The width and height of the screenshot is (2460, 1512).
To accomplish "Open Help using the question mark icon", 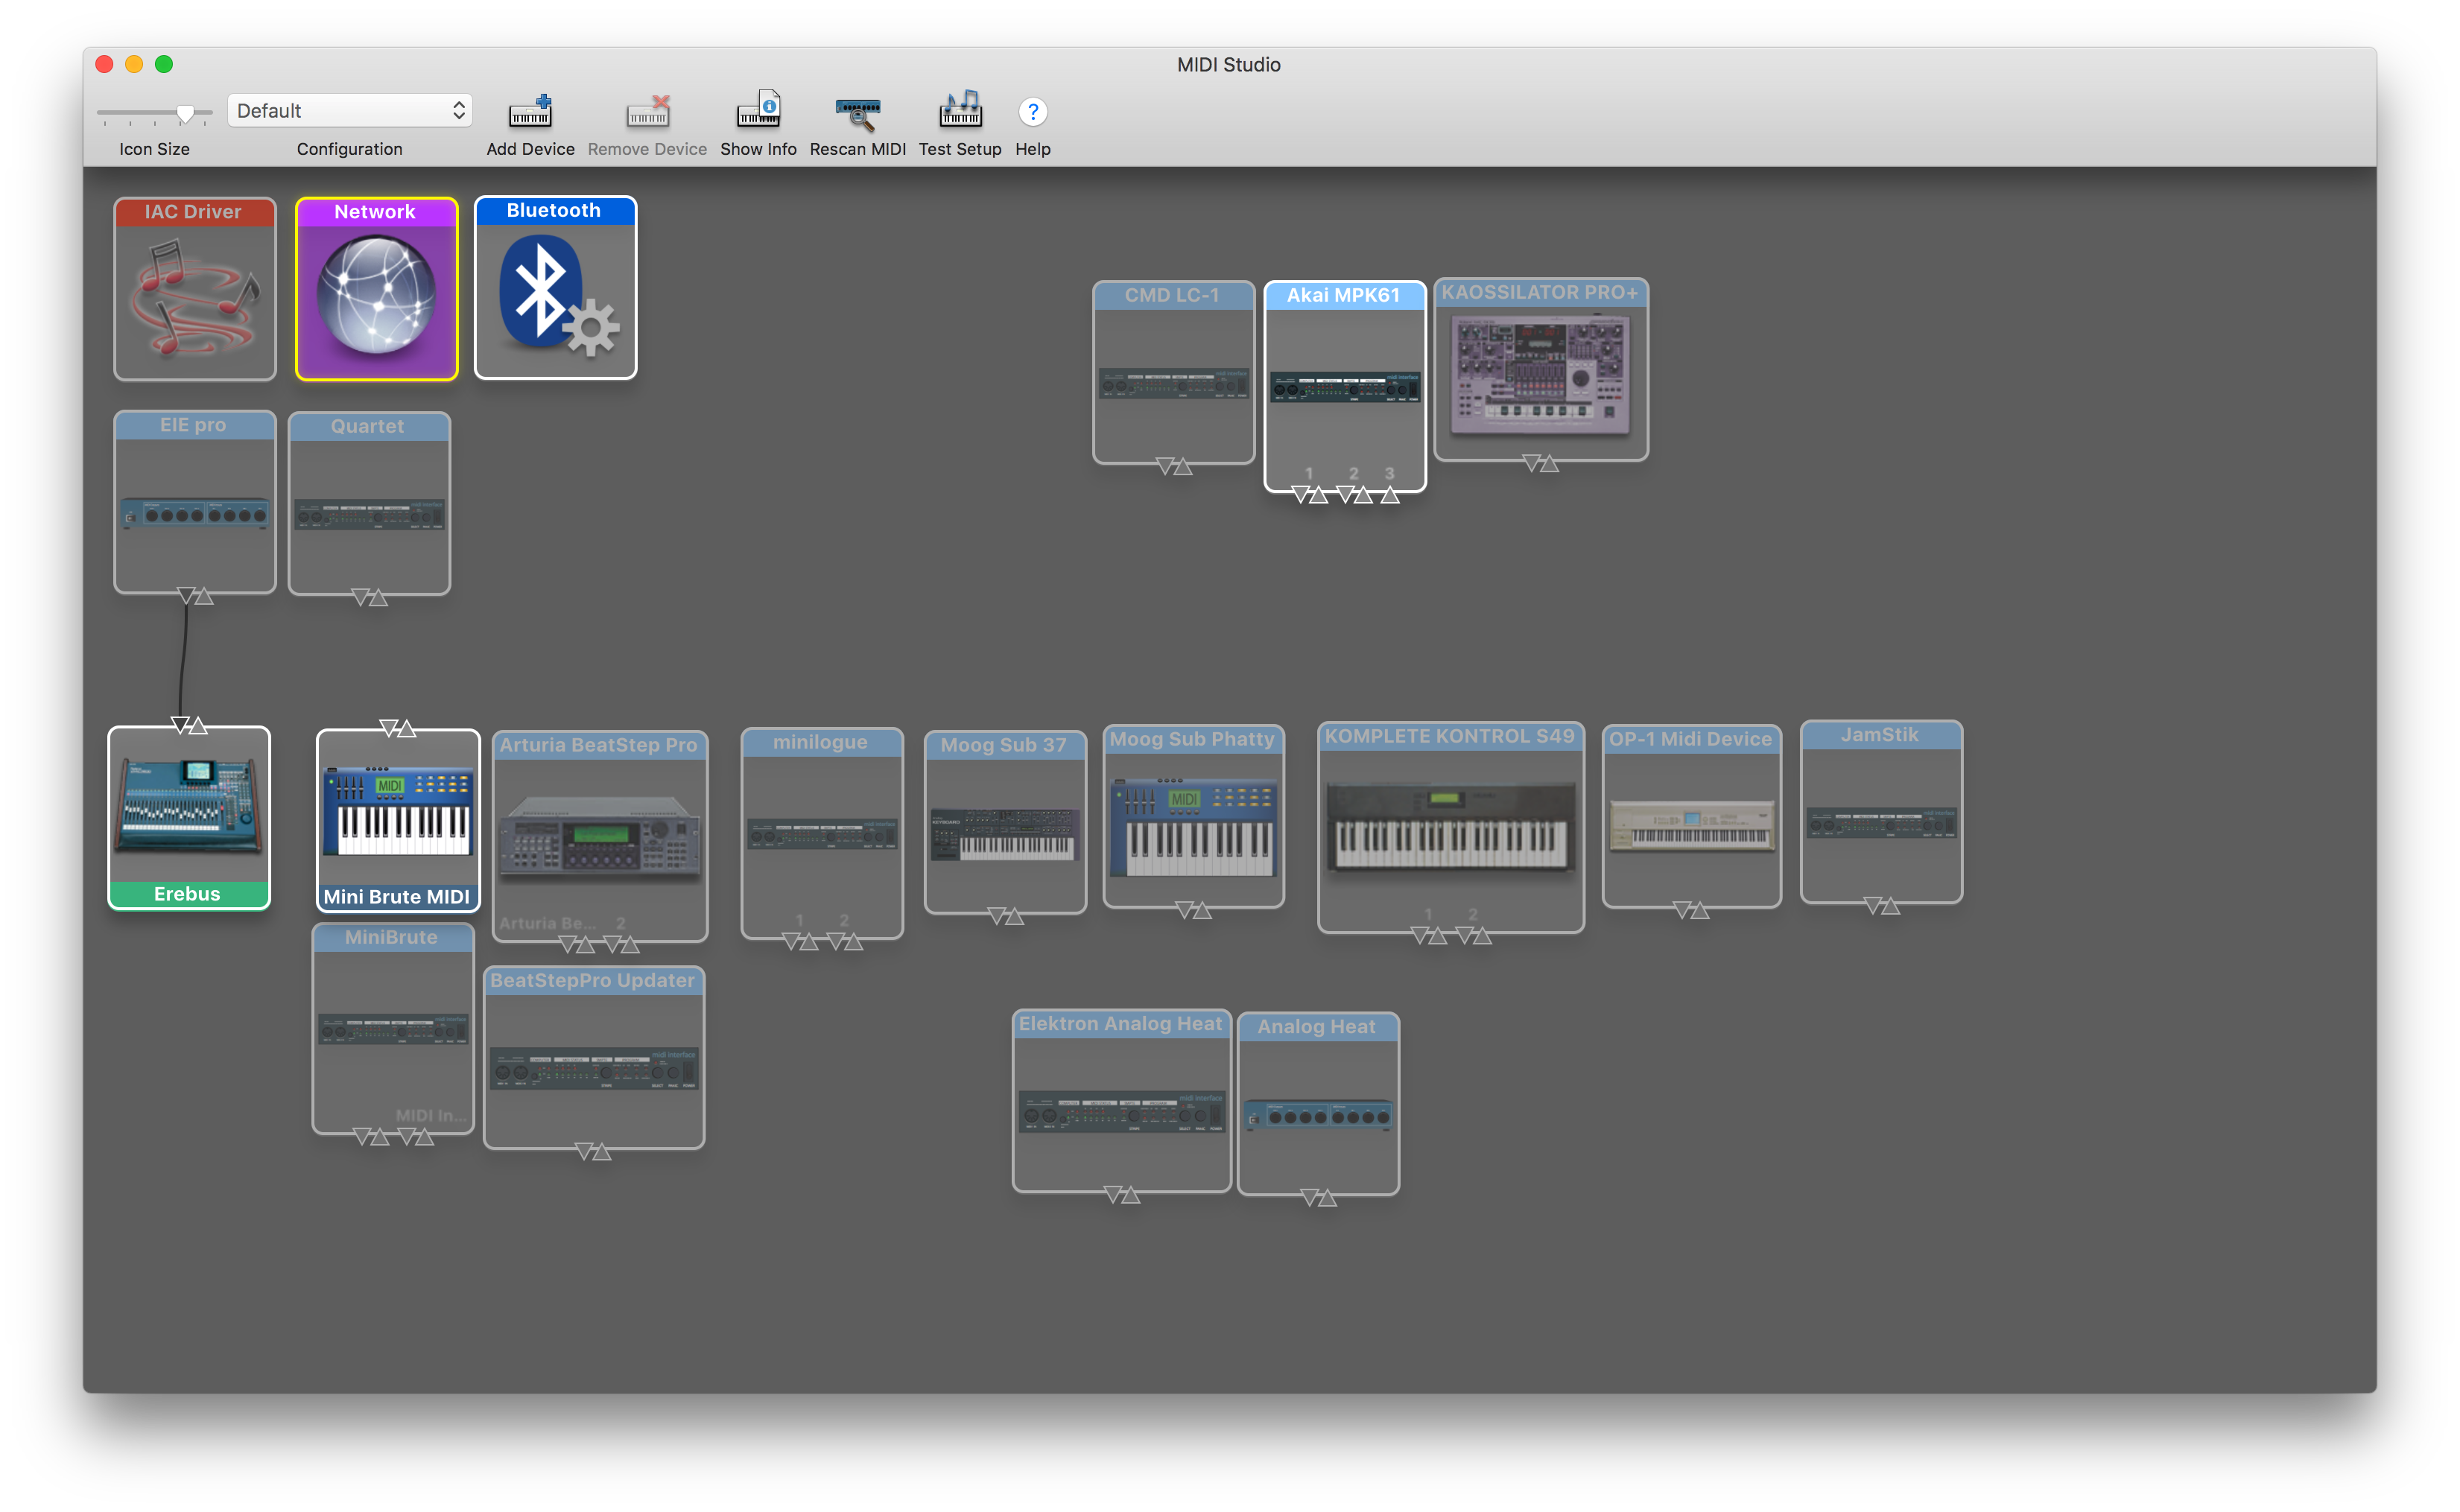I will pos(1032,111).
